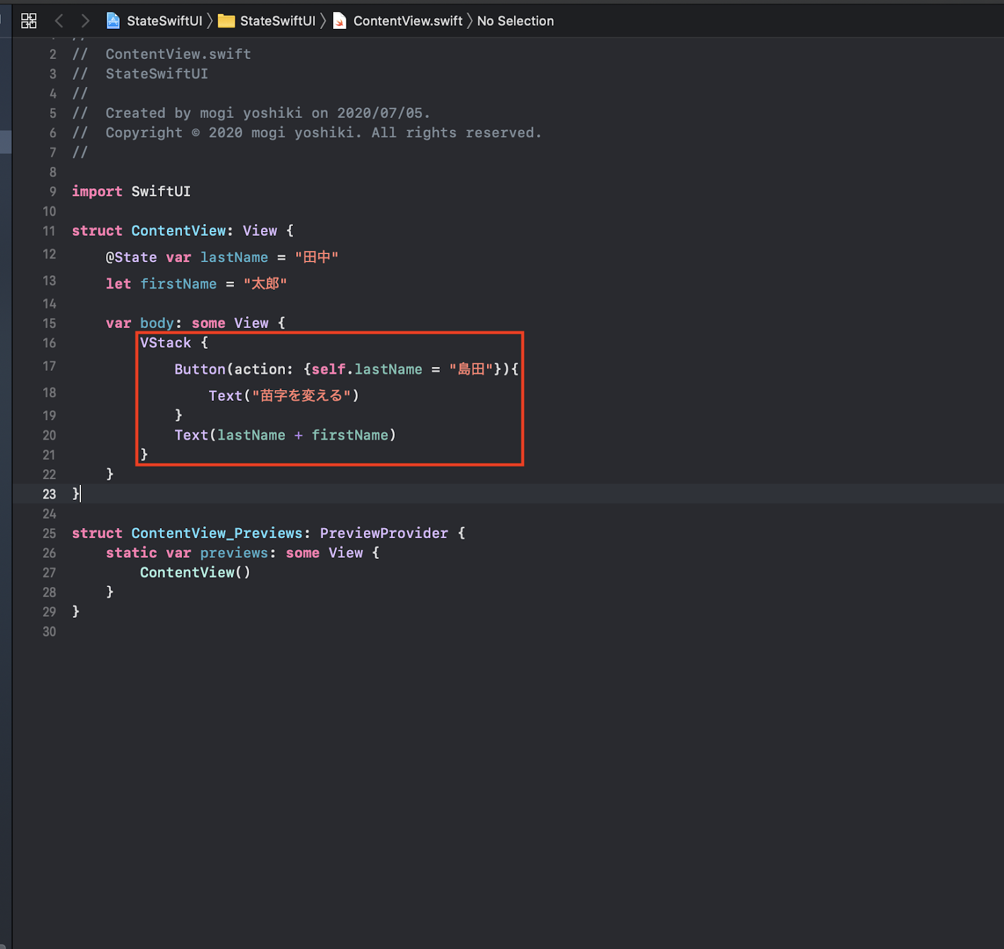Click 'Text' on line 20

point(191,435)
